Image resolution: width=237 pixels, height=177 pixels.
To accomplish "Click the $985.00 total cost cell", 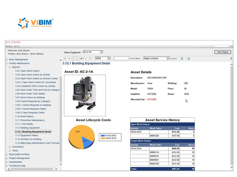I will pyautogui.click(x=174, y=169).
